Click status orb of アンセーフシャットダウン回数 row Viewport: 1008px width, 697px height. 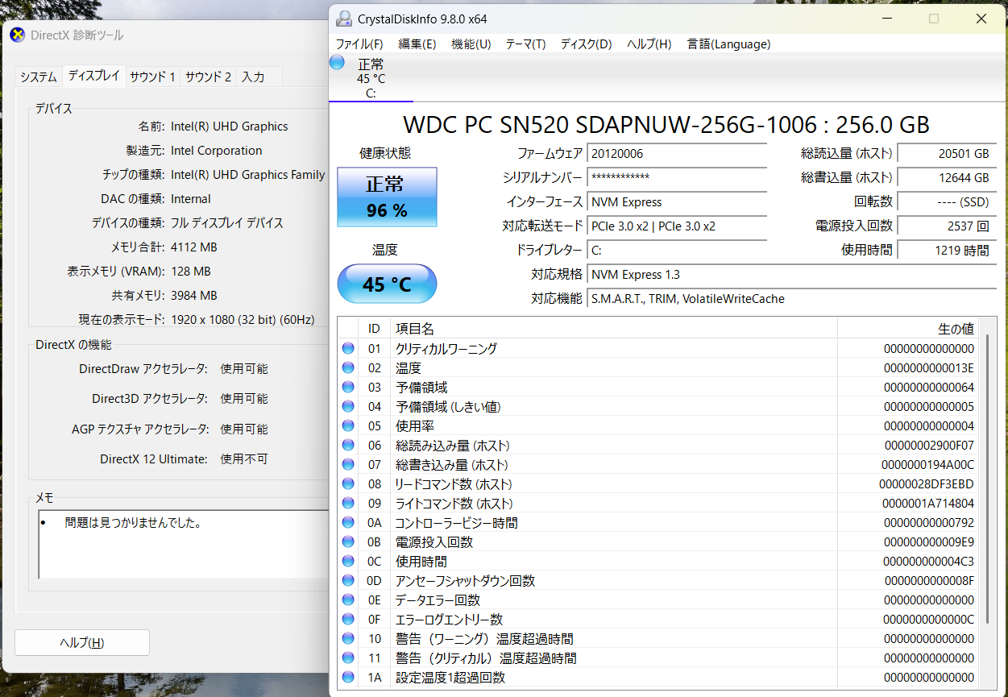348,581
